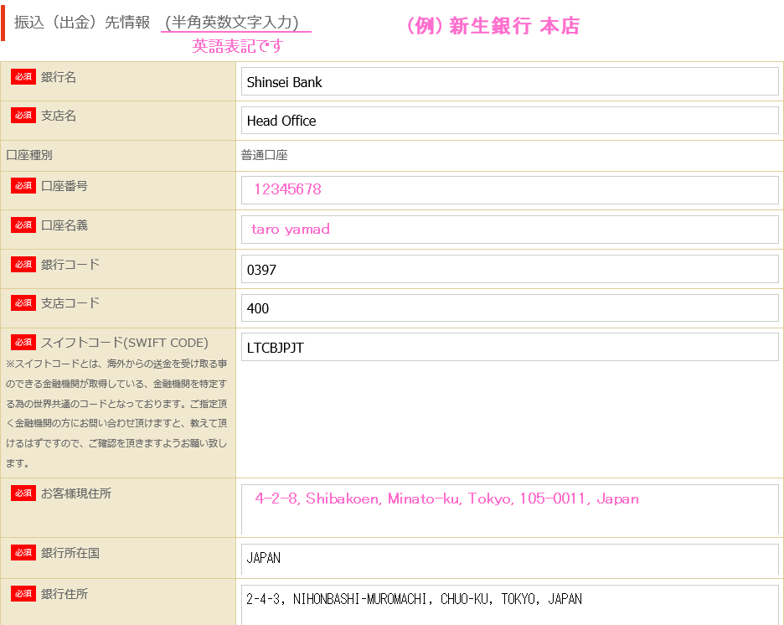
Task: Click the SWIFT code explanation note text
Action: 116,413
